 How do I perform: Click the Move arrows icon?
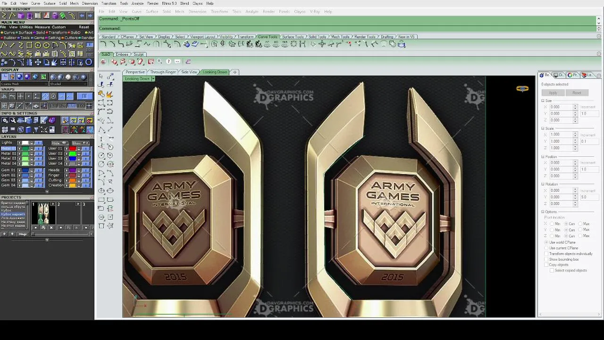pyautogui.click(x=38, y=62)
